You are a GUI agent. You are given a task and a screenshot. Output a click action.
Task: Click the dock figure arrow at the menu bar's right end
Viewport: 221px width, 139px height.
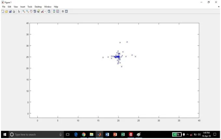[x=219, y=6]
